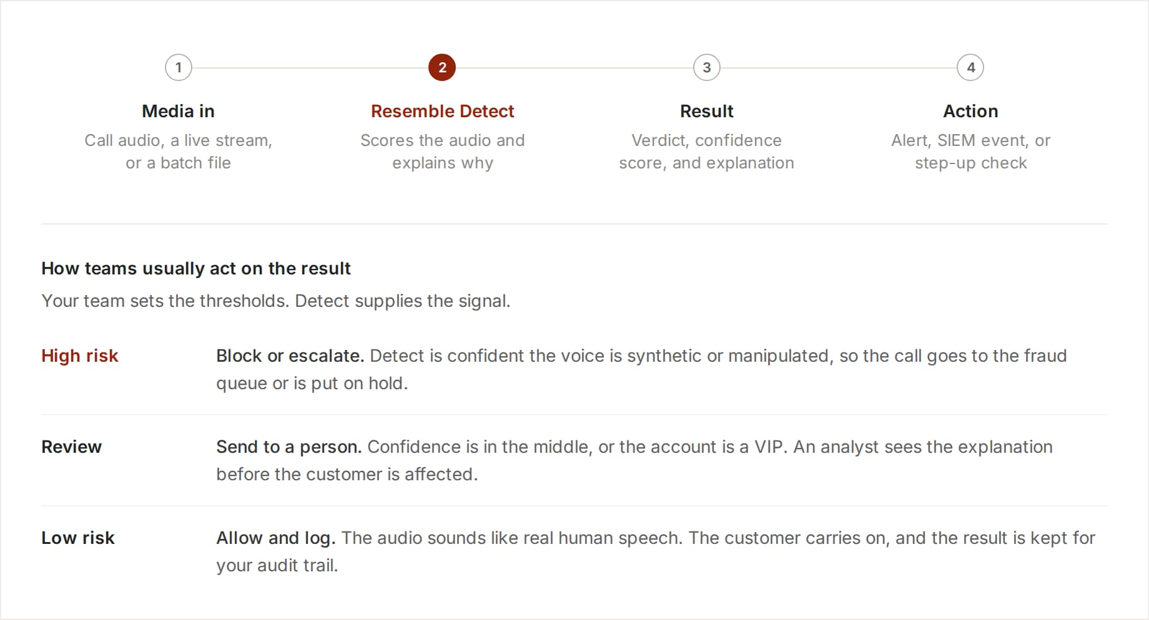The image size is (1149, 620).
Task: Click the Block or escalate text
Action: tap(290, 356)
